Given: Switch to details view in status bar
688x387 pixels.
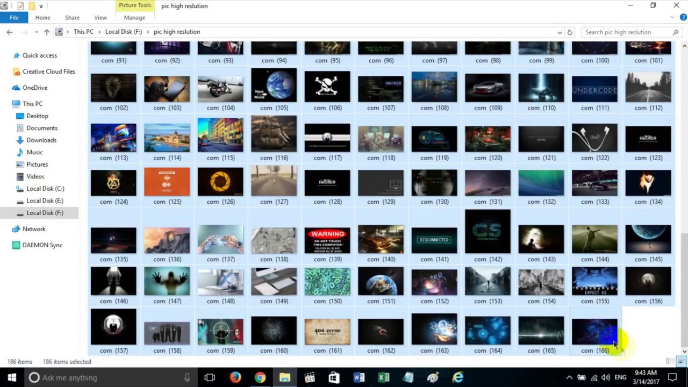Looking at the screenshot, I should [x=670, y=361].
